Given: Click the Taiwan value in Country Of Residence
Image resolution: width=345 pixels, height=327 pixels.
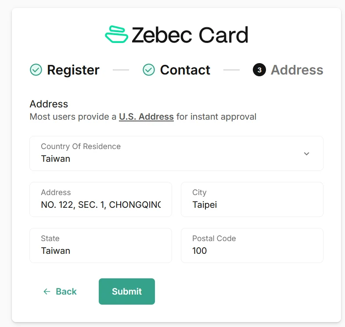Looking at the screenshot, I should click(x=56, y=159).
